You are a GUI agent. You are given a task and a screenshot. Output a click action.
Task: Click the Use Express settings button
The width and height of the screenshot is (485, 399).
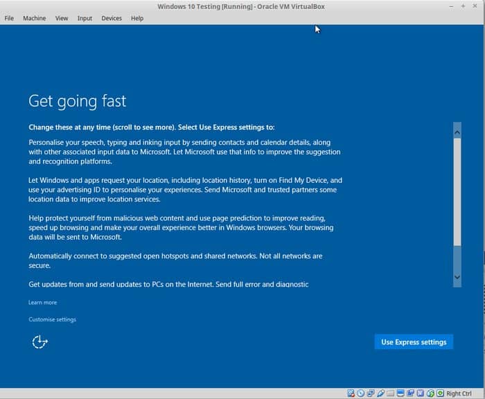pos(414,342)
